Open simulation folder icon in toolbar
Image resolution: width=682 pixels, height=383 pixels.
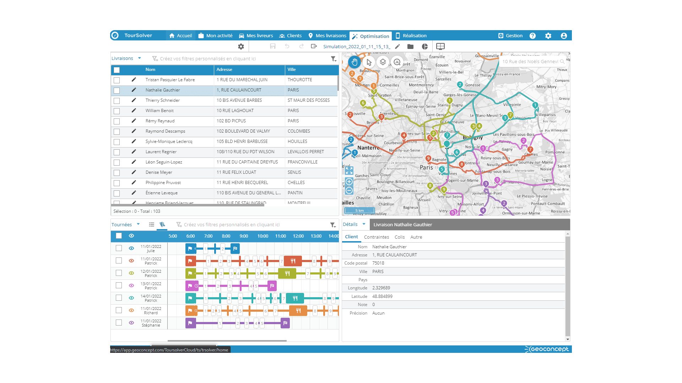click(410, 46)
